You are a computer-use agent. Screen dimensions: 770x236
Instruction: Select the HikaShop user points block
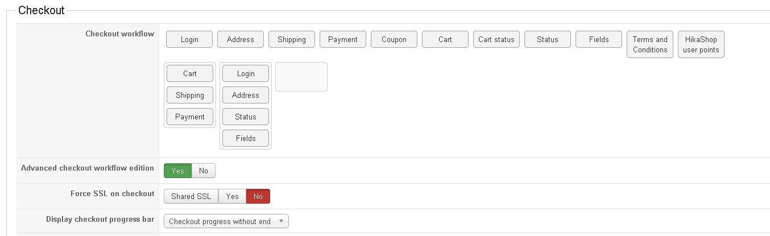[x=701, y=44]
